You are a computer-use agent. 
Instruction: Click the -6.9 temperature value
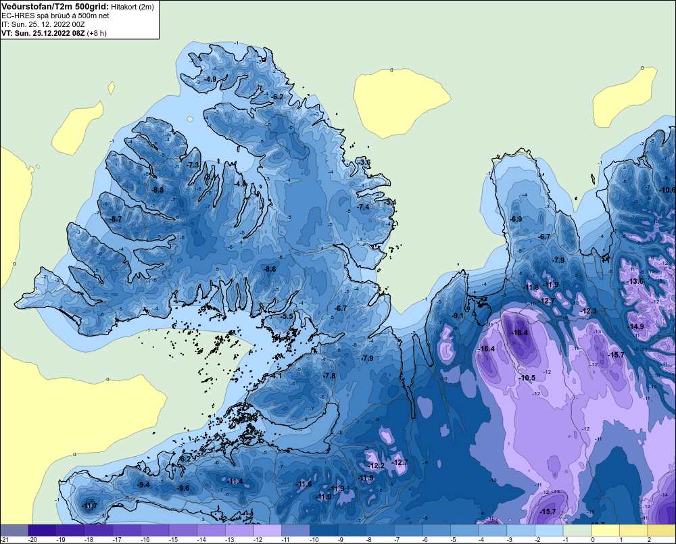pos(516,219)
